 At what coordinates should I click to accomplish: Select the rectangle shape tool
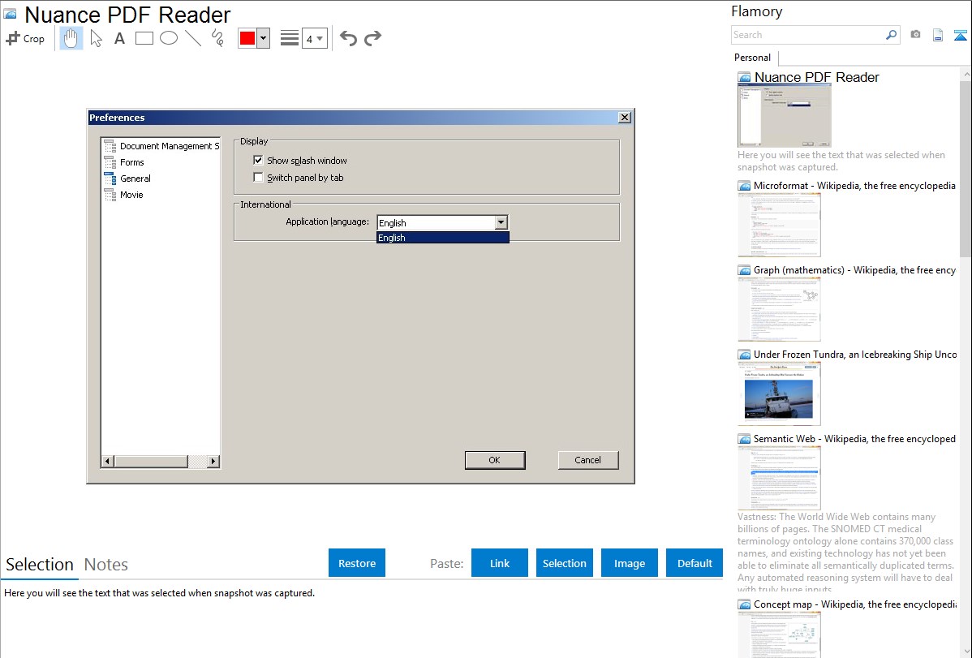pos(144,38)
